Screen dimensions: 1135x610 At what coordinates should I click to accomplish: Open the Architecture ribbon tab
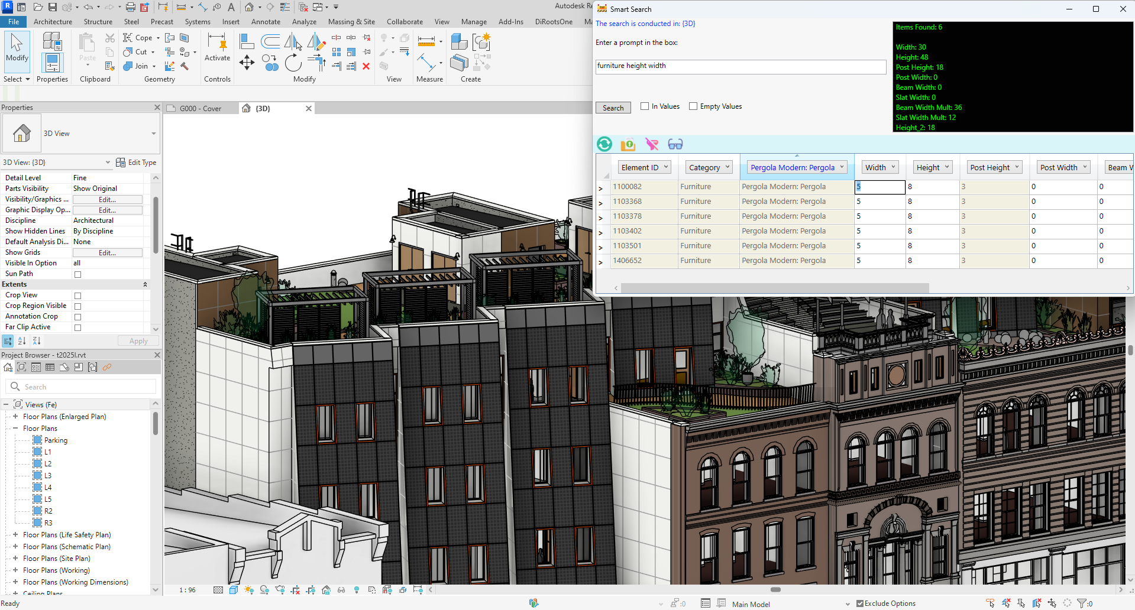click(53, 22)
